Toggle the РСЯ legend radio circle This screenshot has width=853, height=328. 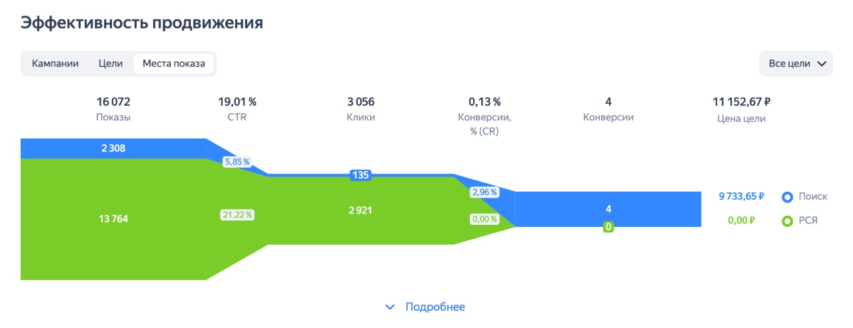[x=788, y=221]
